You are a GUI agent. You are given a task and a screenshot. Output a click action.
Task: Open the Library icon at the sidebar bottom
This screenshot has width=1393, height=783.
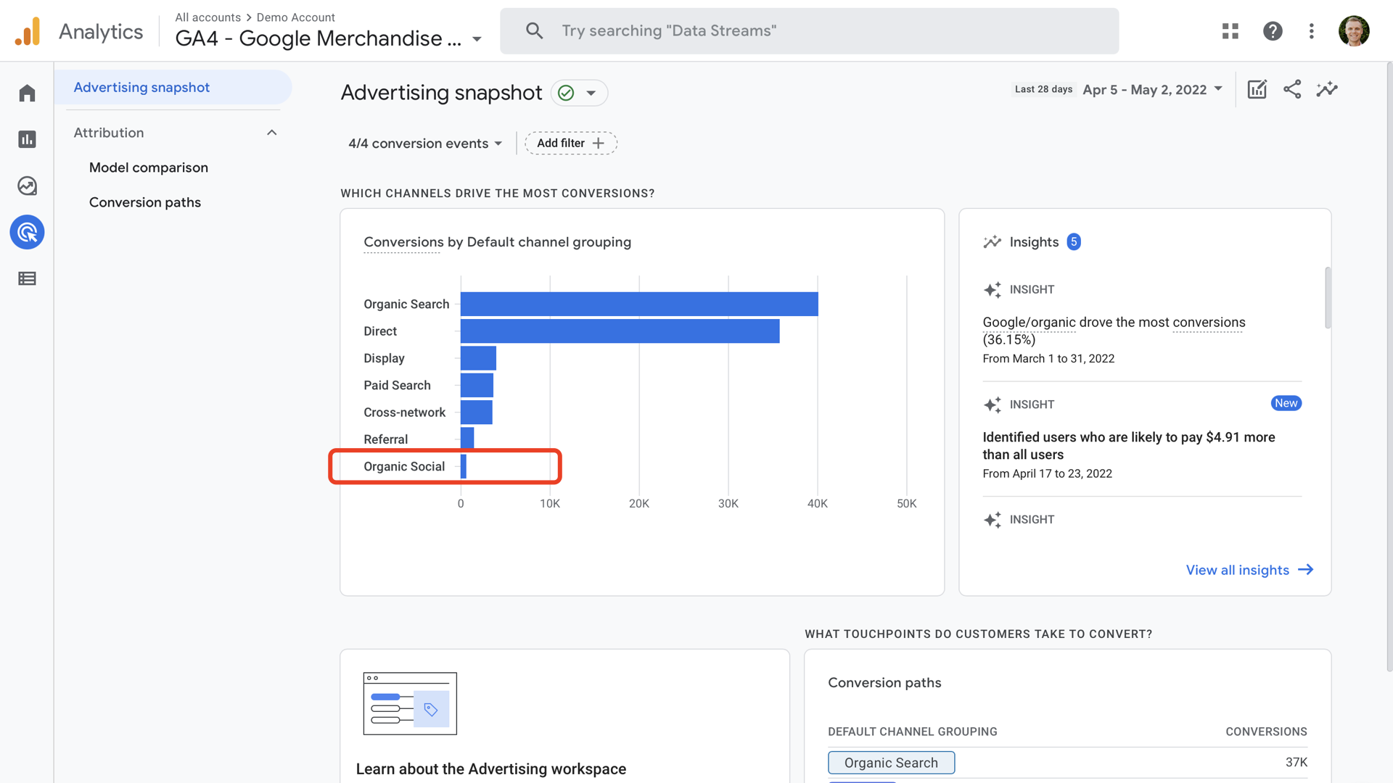point(27,278)
